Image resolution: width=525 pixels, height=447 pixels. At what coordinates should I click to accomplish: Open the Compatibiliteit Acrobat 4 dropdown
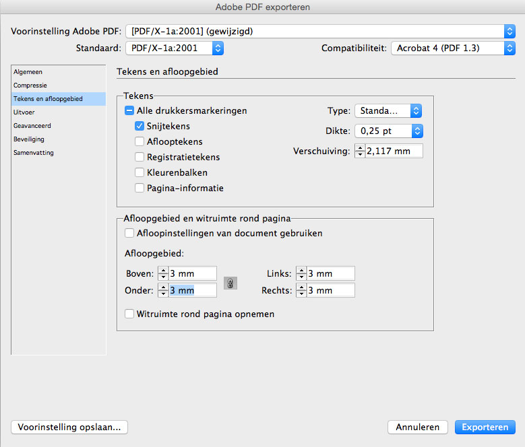(453, 48)
